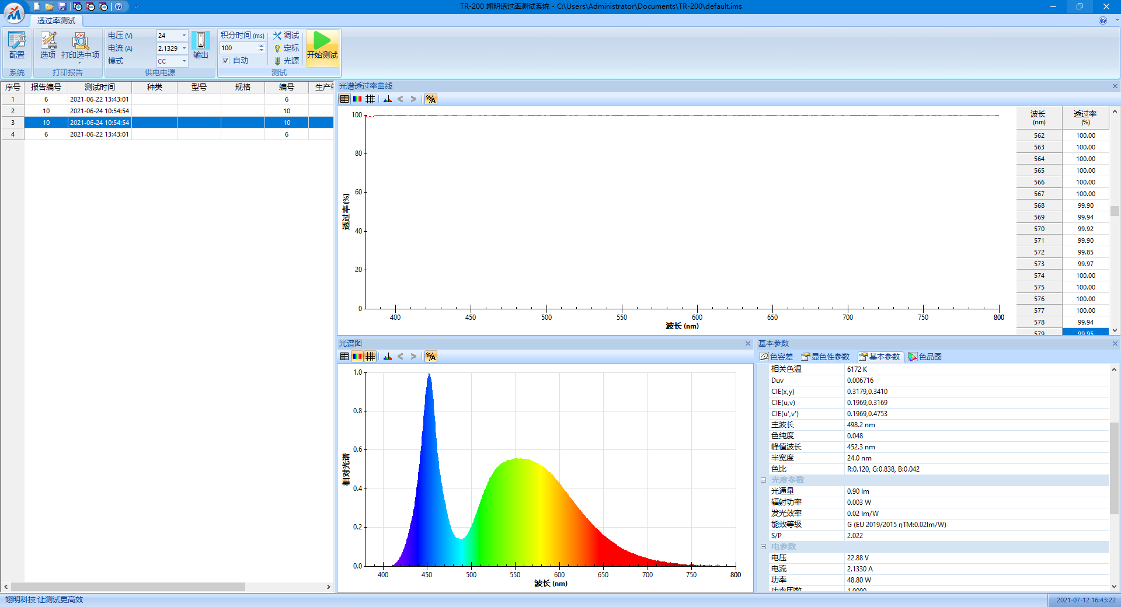Toggle color spectrum fill in 光谱图 toolbar
1121x607 pixels.
coord(357,357)
